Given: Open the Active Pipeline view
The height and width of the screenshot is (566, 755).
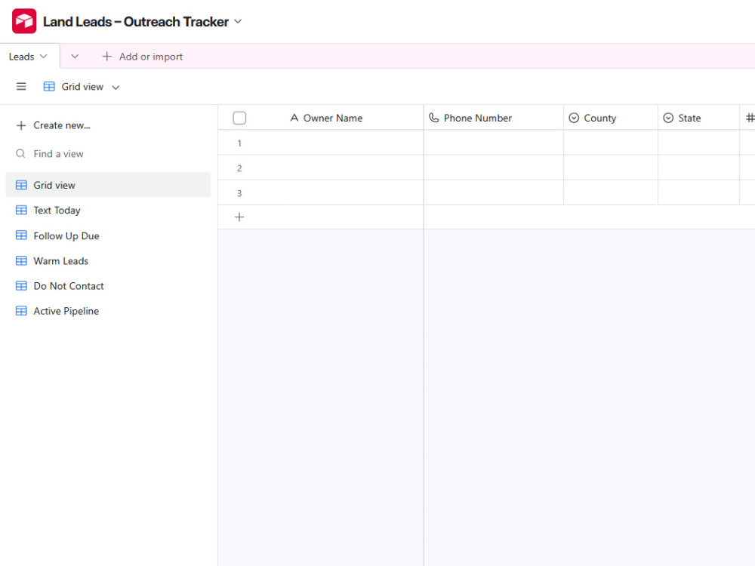Looking at the screenshot, I should pos(108,311).
